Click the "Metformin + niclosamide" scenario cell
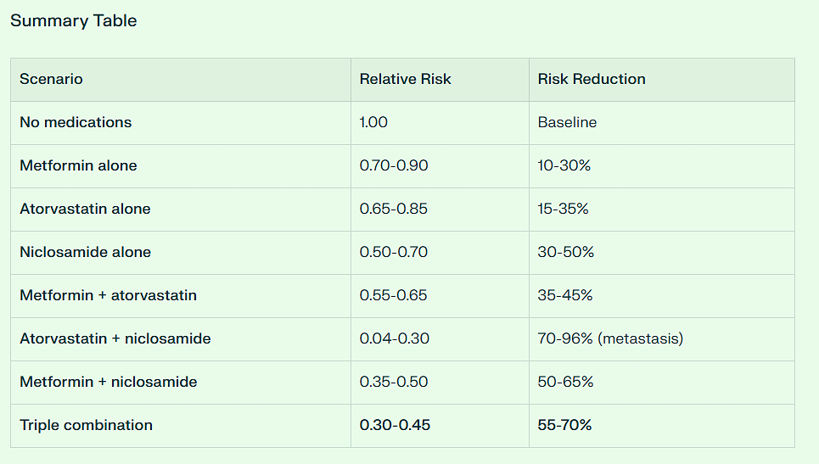The width and height of the screenshot is (819, 464). point(109,382)
